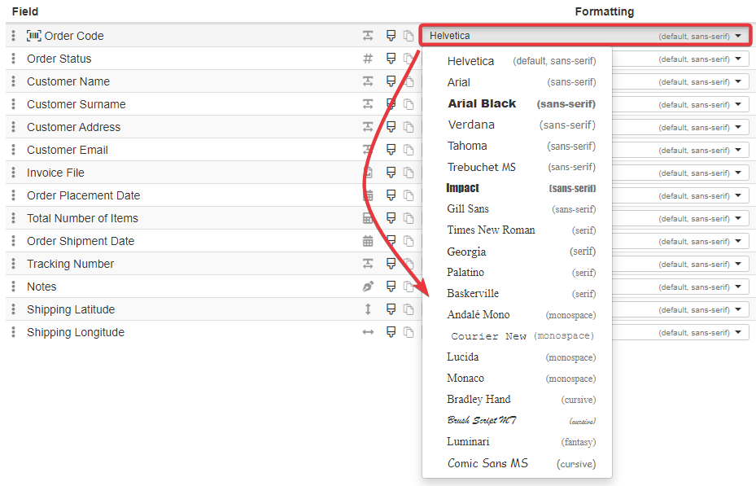This screenshot has width=756, height=486.
Task: Click the comment icon in Tracking Number row
Action: tap(391, 264)
